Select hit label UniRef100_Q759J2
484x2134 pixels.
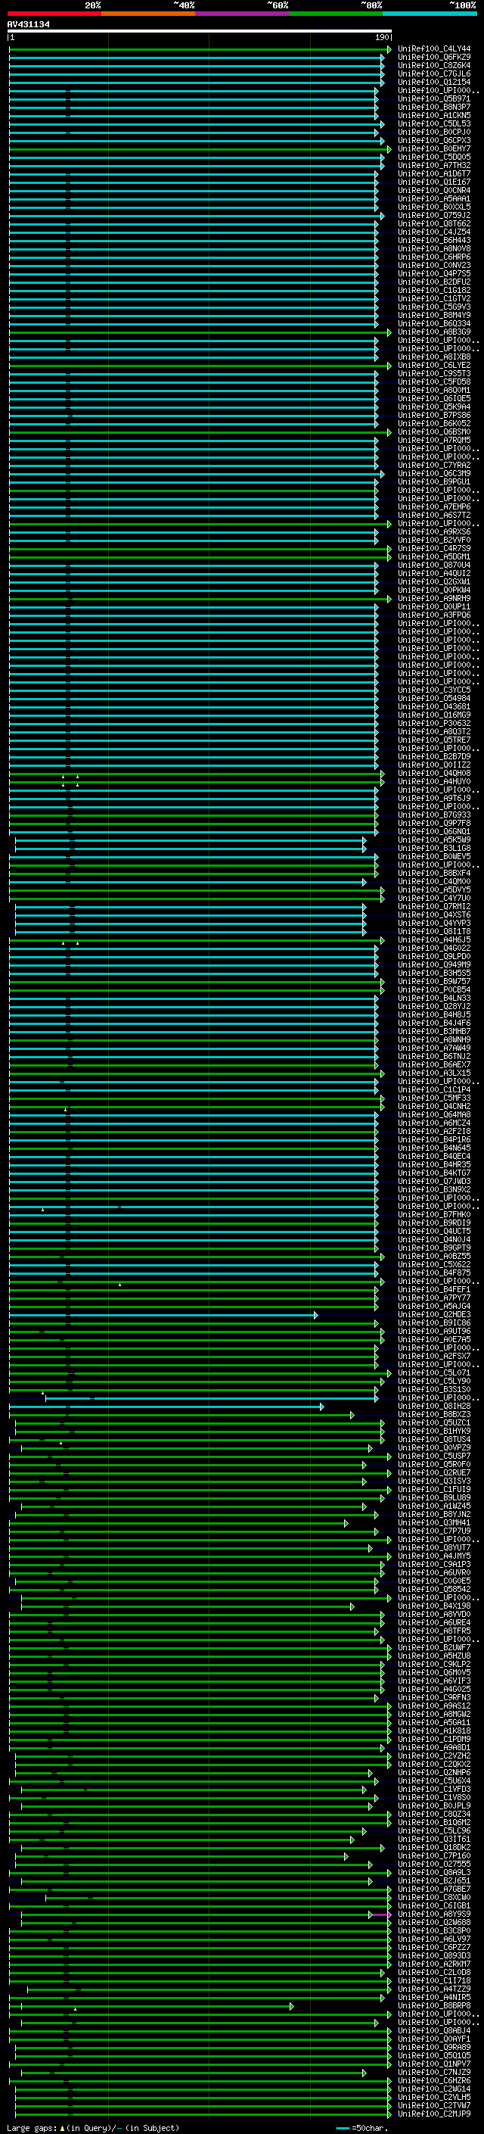(434, 216)
